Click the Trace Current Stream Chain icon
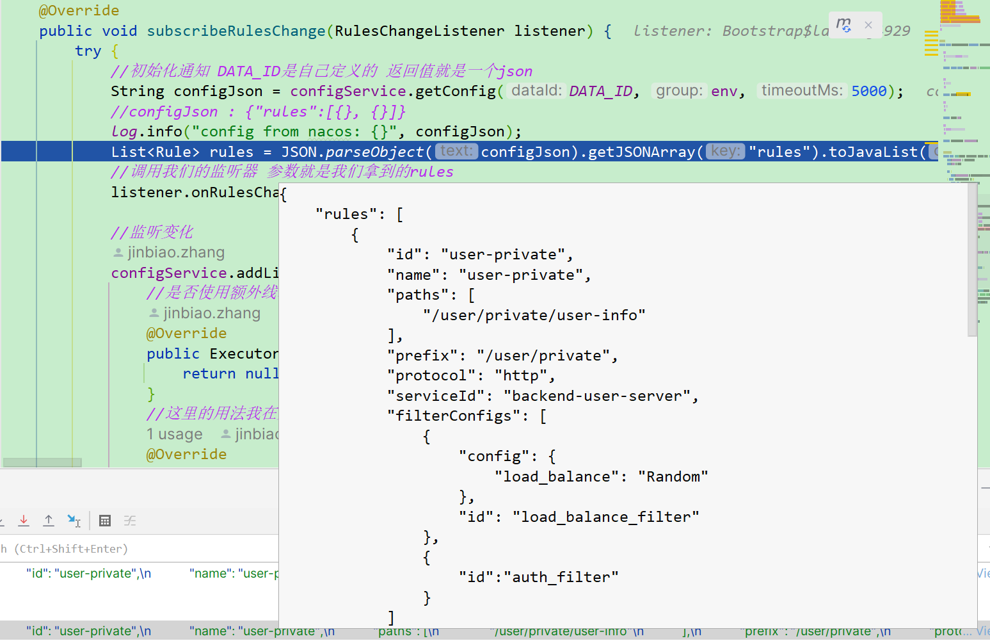 [x=130, y=521]
